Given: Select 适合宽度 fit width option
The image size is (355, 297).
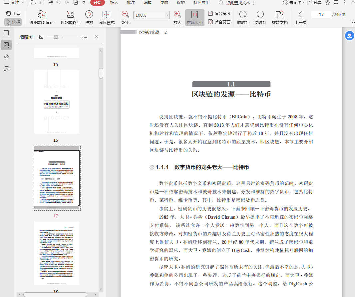Looking at the screenshot, I should click(x=219, y=13).
